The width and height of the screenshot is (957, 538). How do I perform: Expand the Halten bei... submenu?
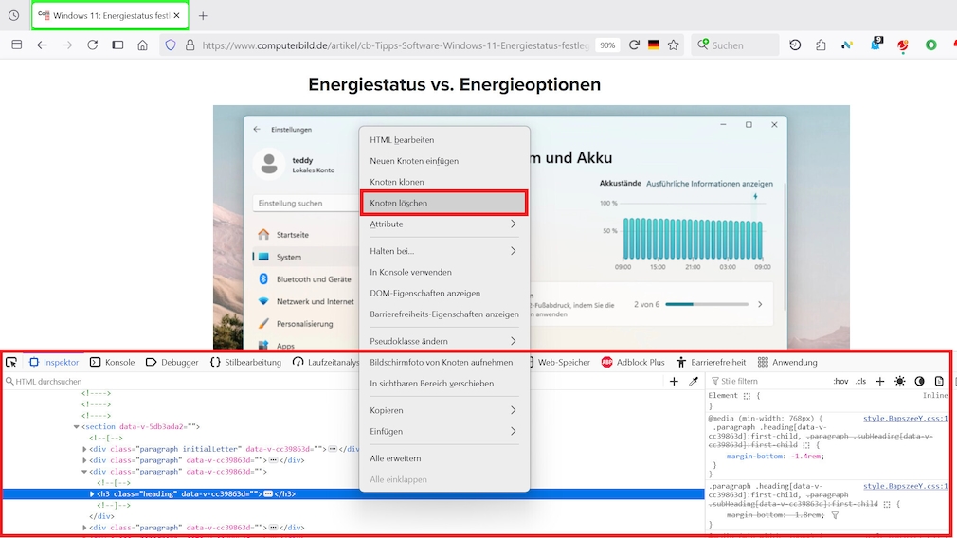[444, 251]
